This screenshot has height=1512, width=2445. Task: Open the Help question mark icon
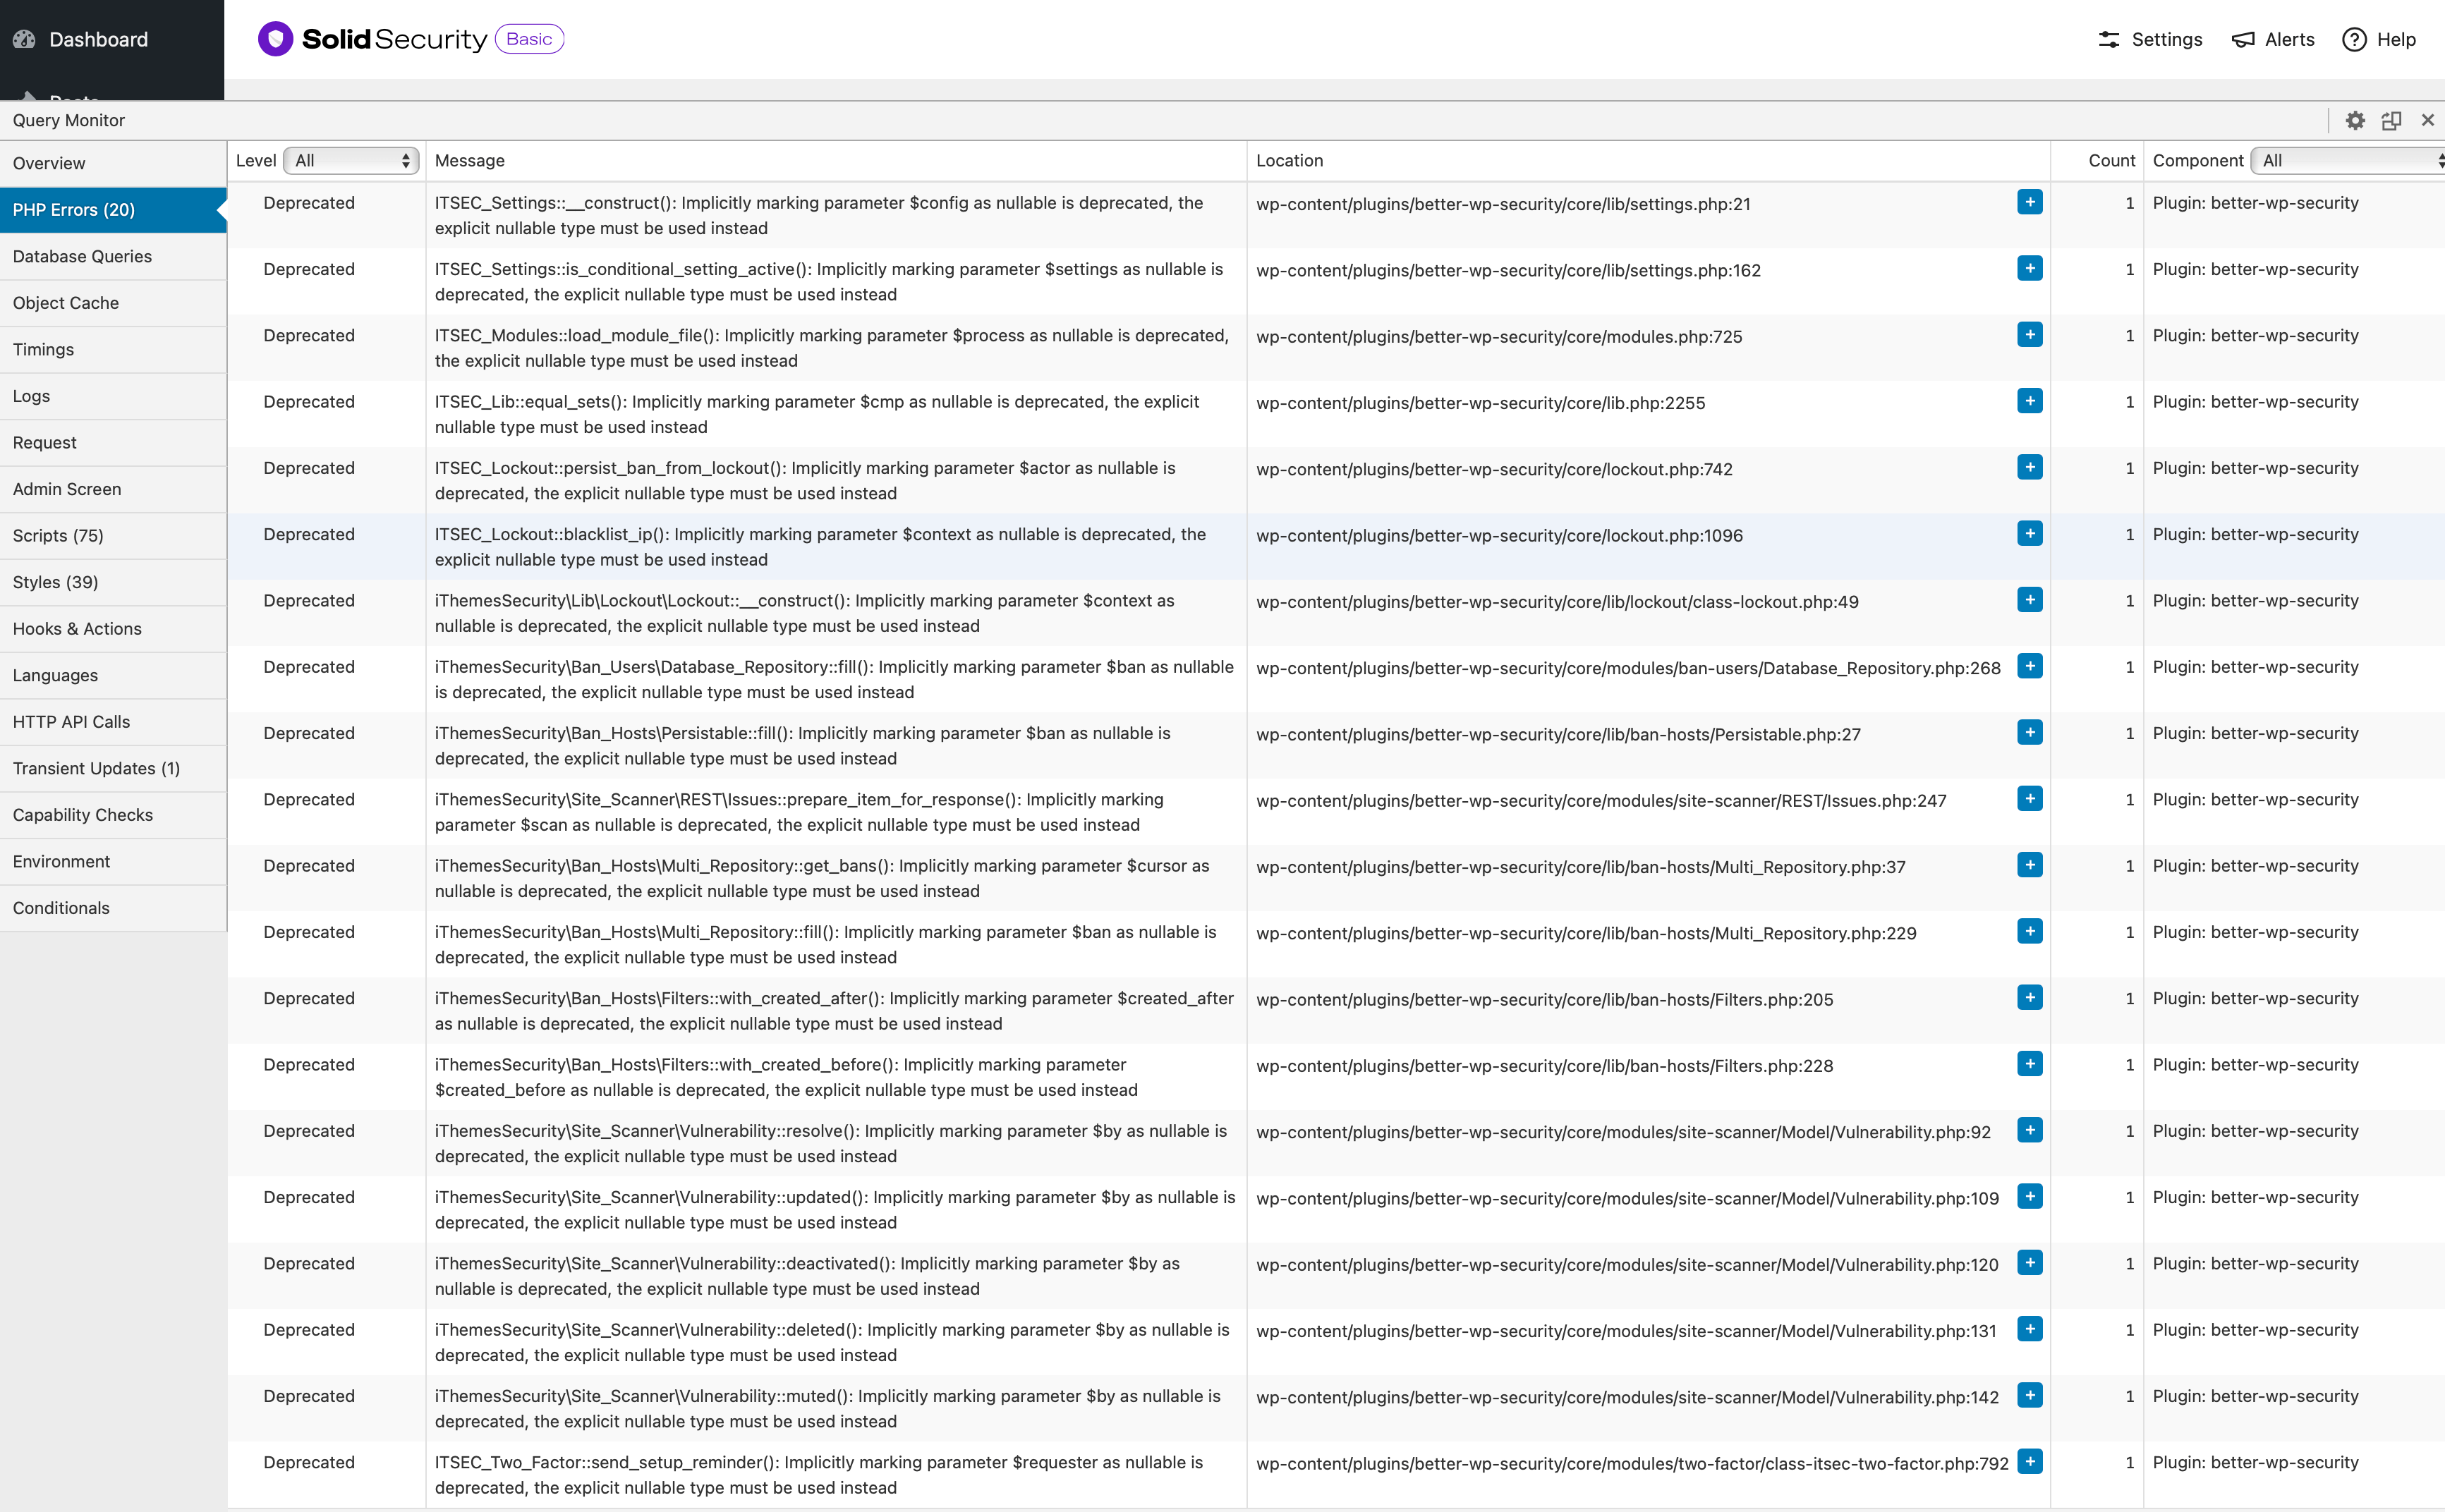[2354, 39]
